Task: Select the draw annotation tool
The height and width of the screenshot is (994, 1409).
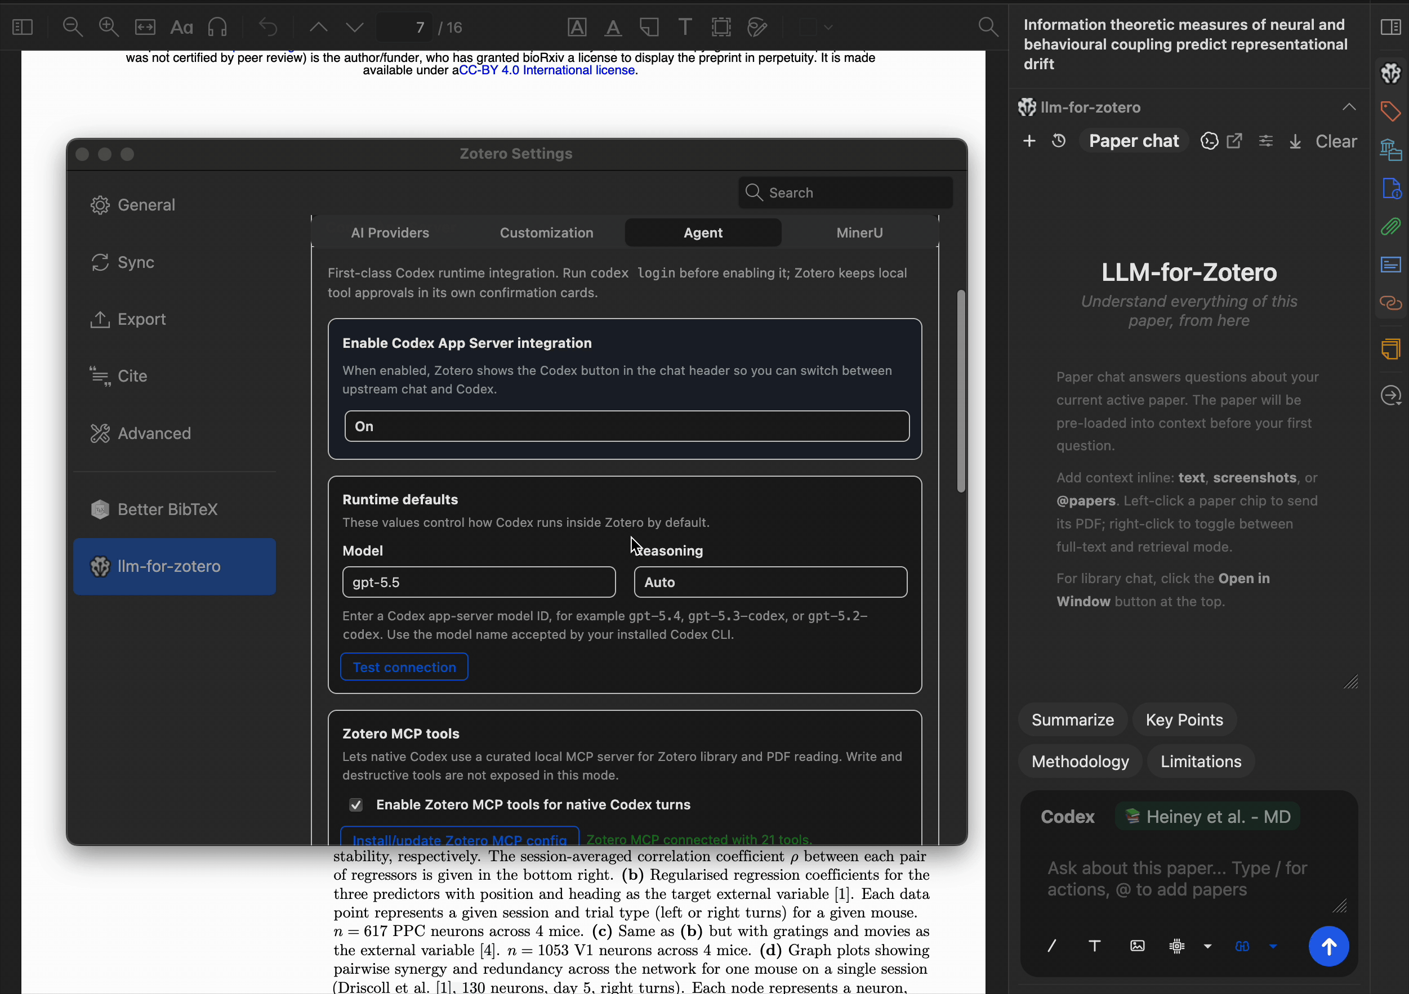Action: coord(758,27)
